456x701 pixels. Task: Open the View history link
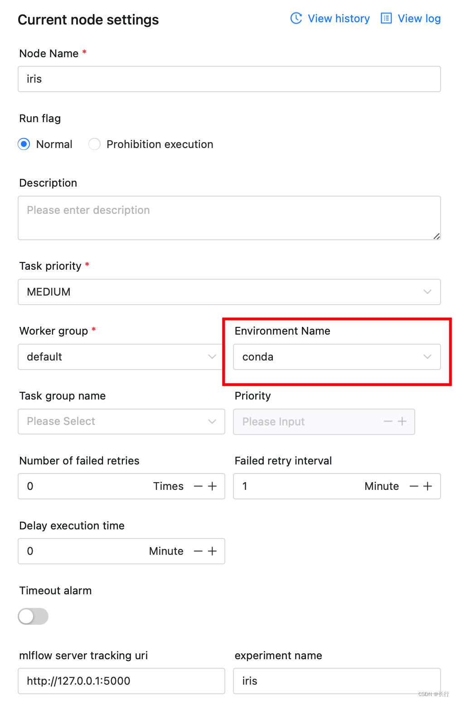pos(339,19)
